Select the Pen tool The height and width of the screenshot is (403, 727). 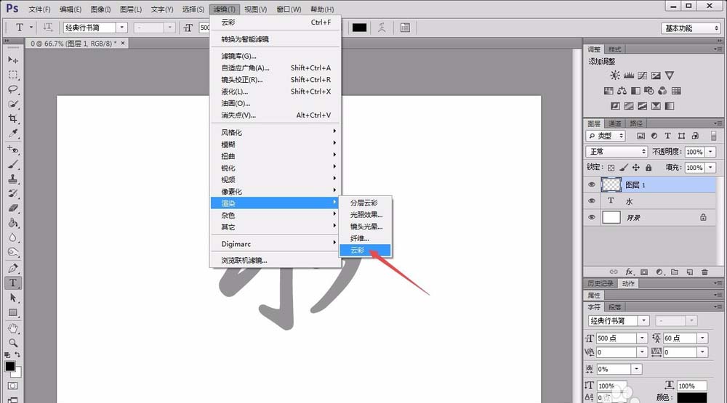[x=13, y=268]
